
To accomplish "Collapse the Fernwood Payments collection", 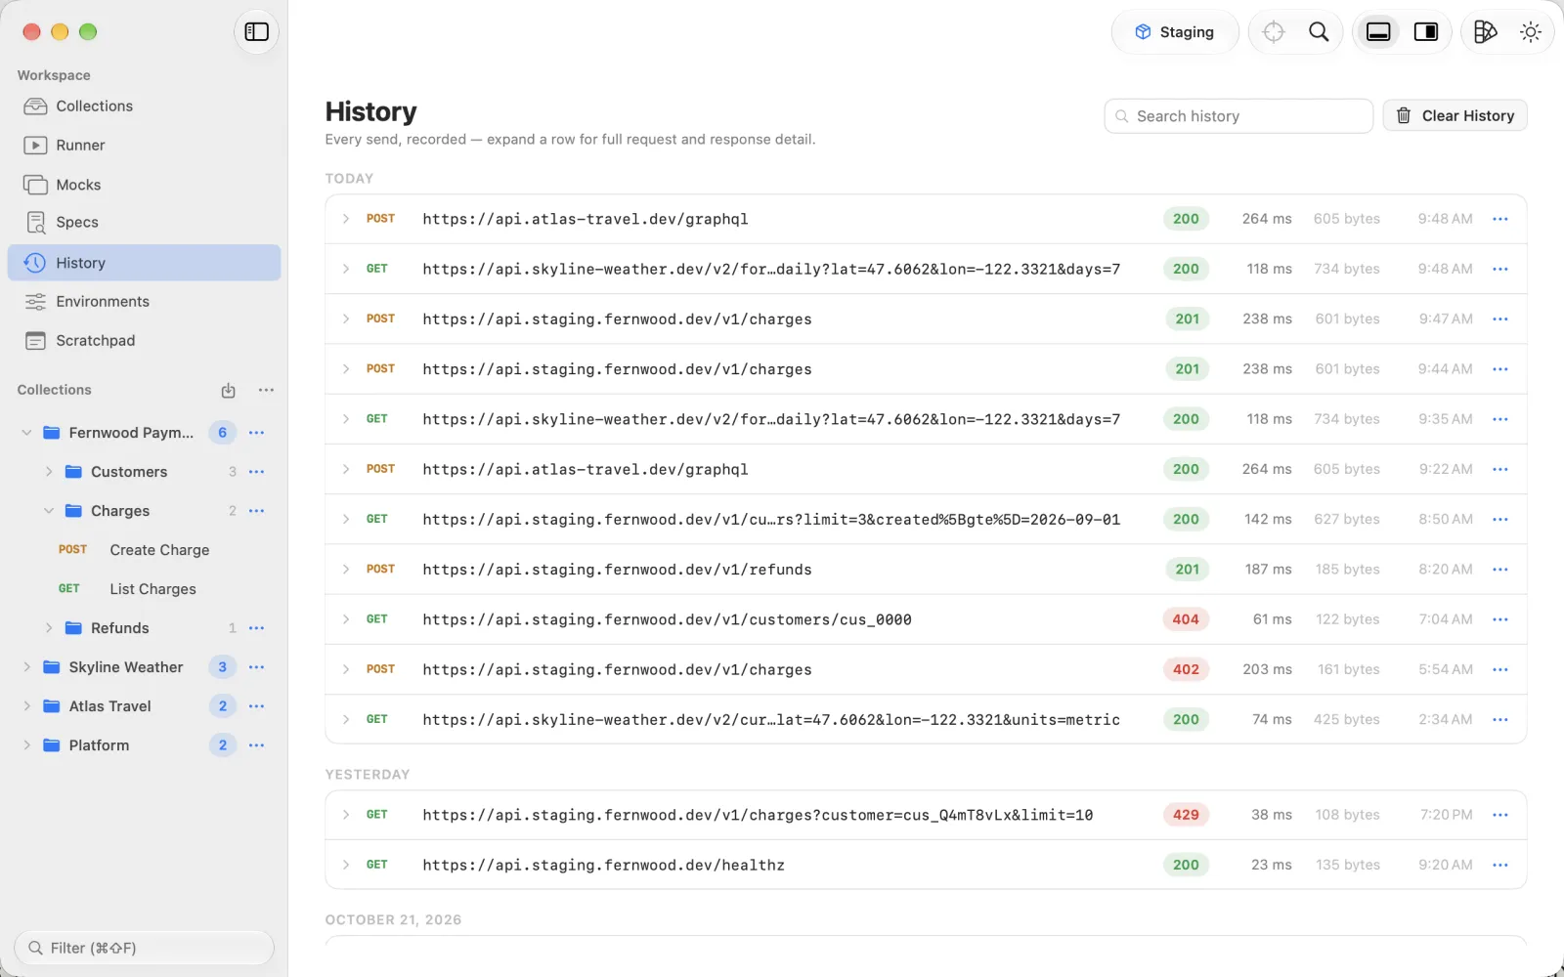I will [x=26, y=433].
